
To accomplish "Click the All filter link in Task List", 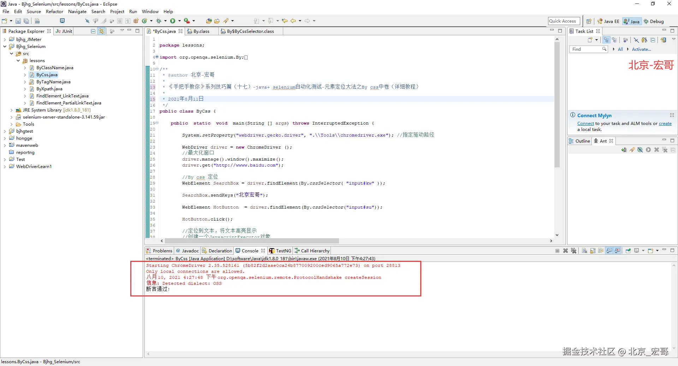I will [620, 49].
